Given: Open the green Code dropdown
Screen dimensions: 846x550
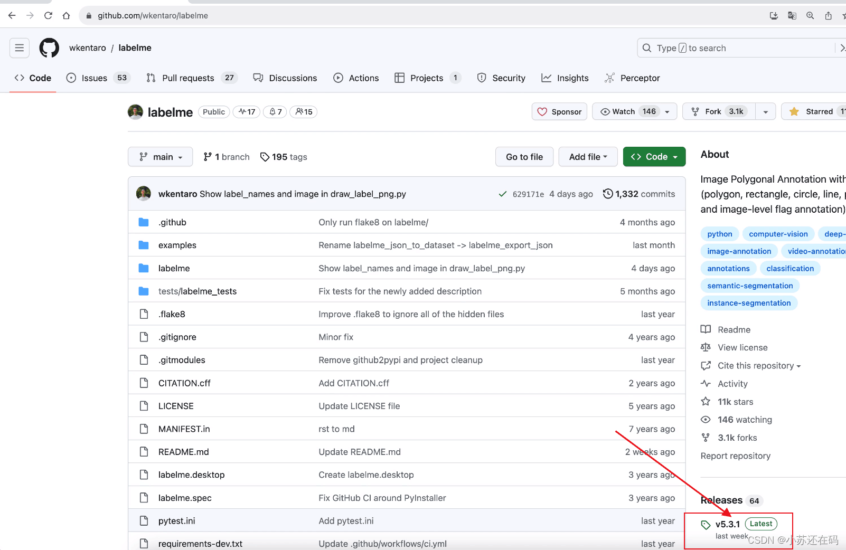Looking at the screenshot, I should (654, 157).
